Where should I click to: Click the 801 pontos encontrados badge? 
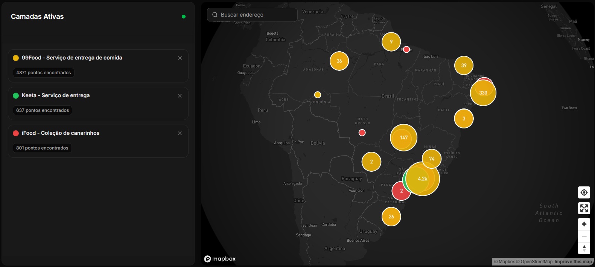point(42,148)
